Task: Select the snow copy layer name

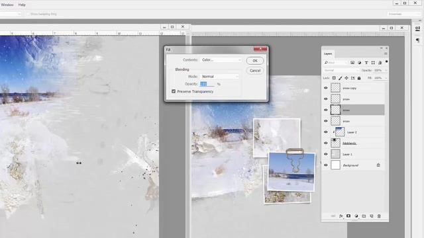Action: tap(349, 88)
